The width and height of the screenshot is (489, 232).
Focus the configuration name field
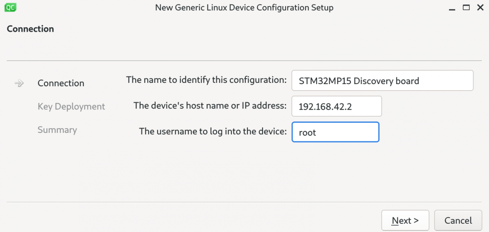pyautogui.click(x=383, y=80)
